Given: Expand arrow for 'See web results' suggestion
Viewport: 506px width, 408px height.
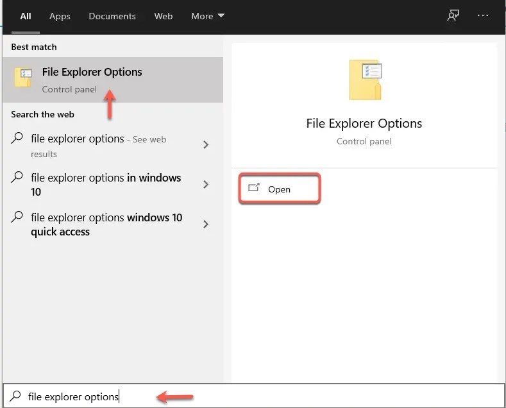Looking at the screenshot, I should (x=206, y=144).
